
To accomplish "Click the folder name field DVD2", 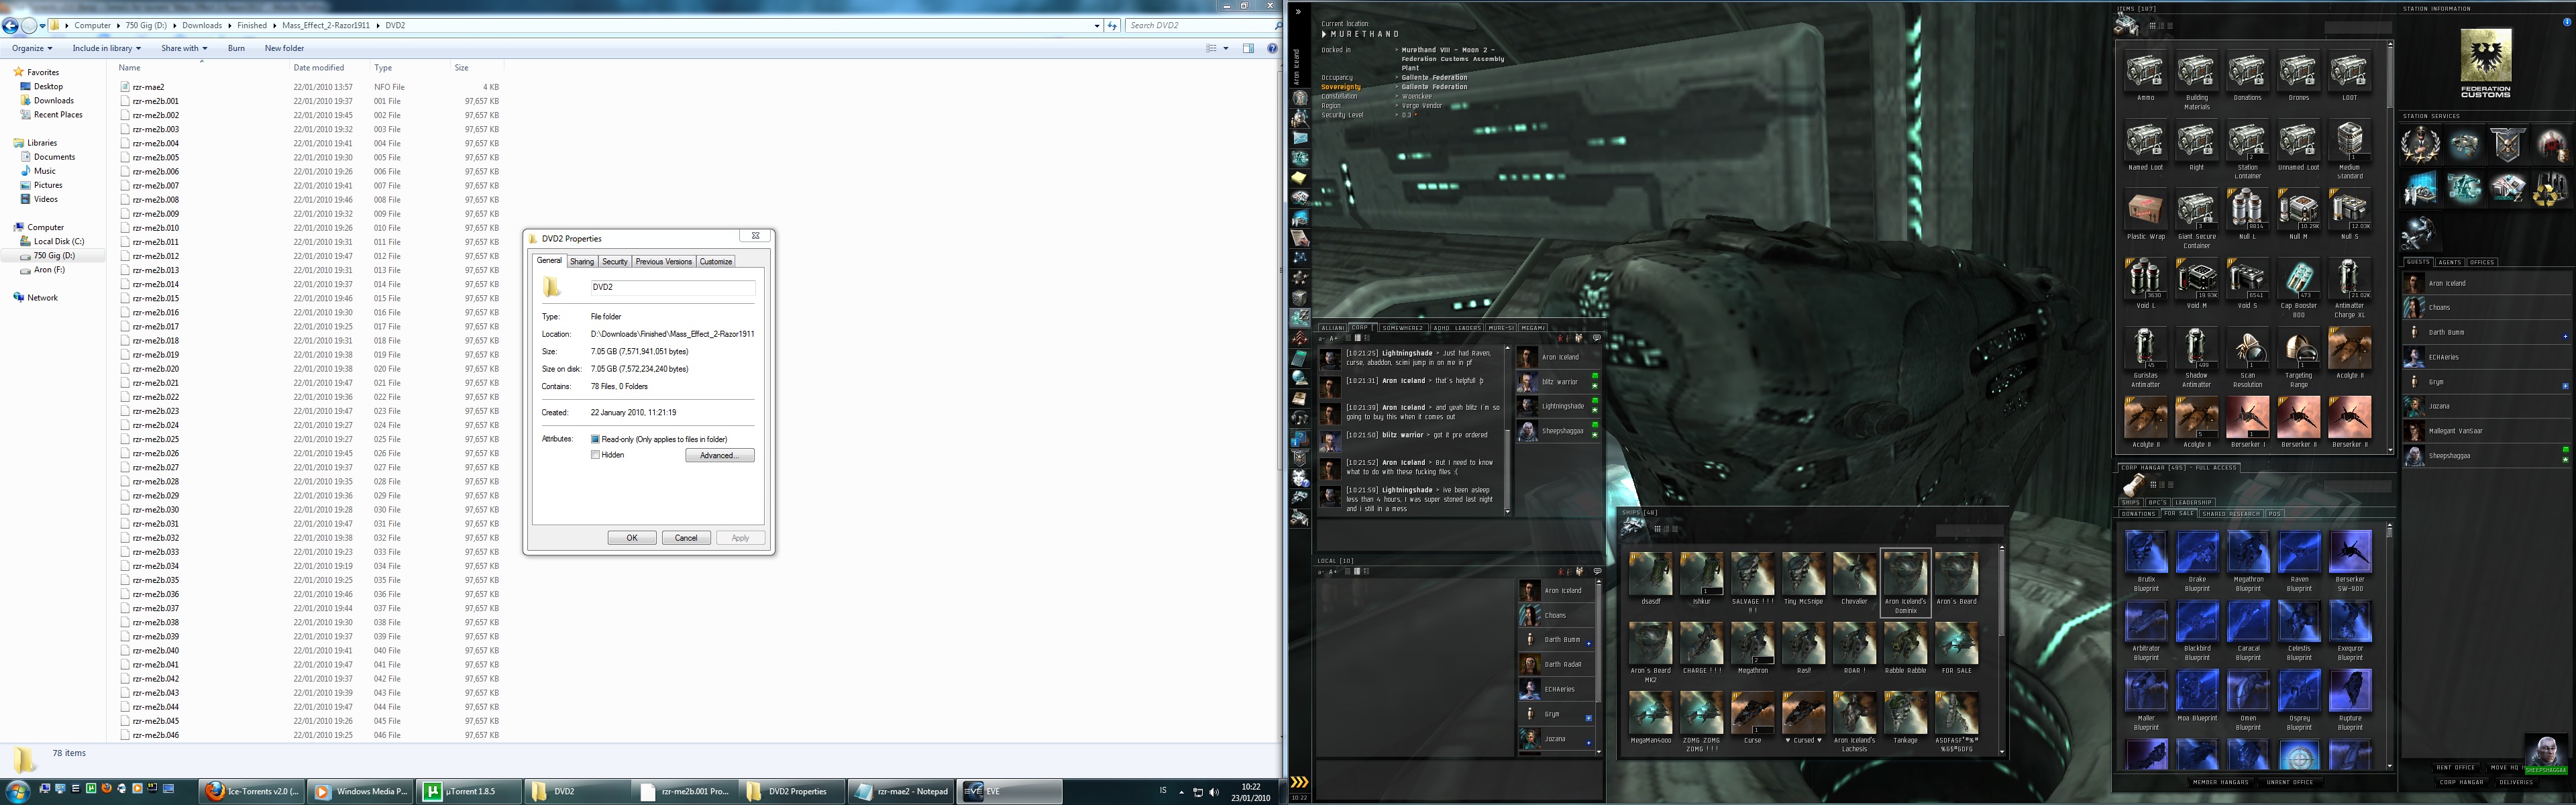I will pos(672,287).
